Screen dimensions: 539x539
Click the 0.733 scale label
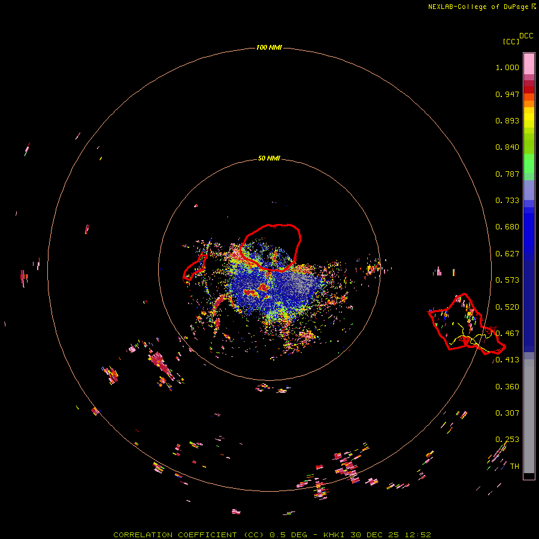pos(507,201)
